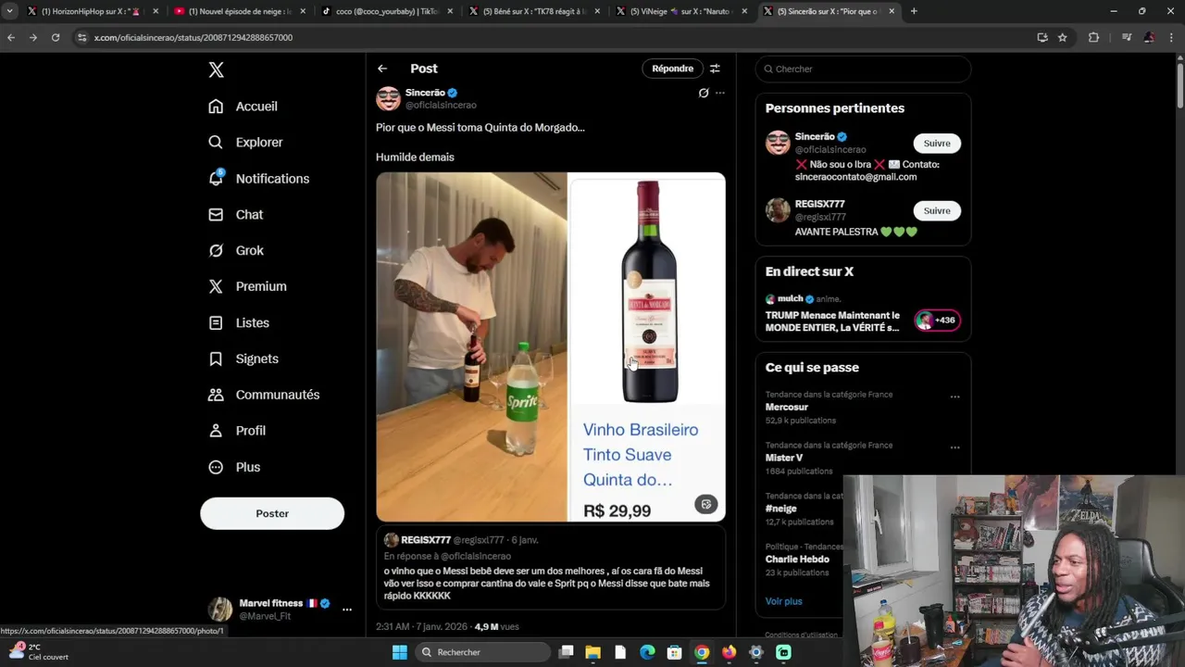Switch to ViNeige sur X tab
The width and height of the screenshot is (1185, 667).
680,11
